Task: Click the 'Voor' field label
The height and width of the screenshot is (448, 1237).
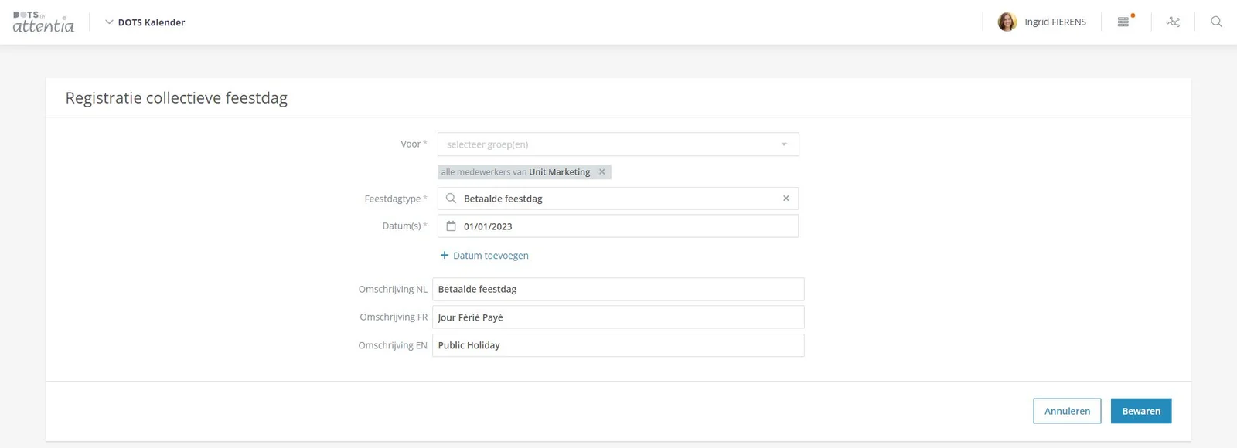Action: [x=414, y=144]
